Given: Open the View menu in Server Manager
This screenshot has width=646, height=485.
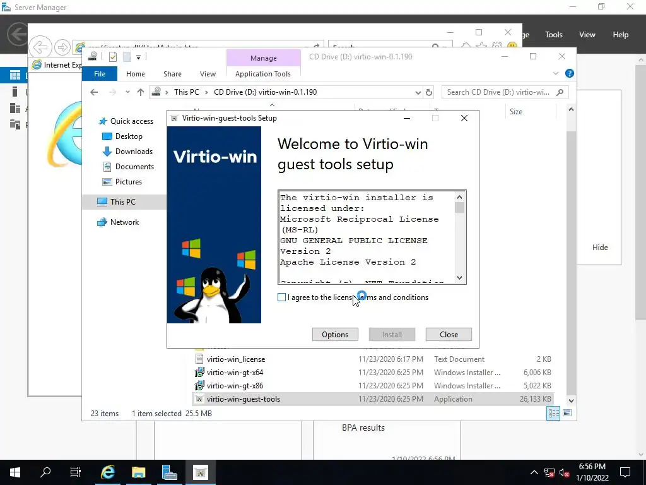Looking at the screenshot, I should click(587, 35).
